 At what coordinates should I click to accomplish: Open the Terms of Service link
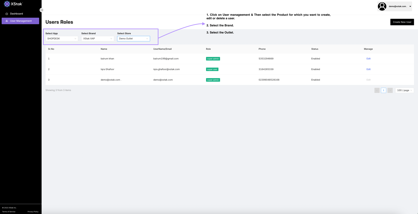pos(9,212)
